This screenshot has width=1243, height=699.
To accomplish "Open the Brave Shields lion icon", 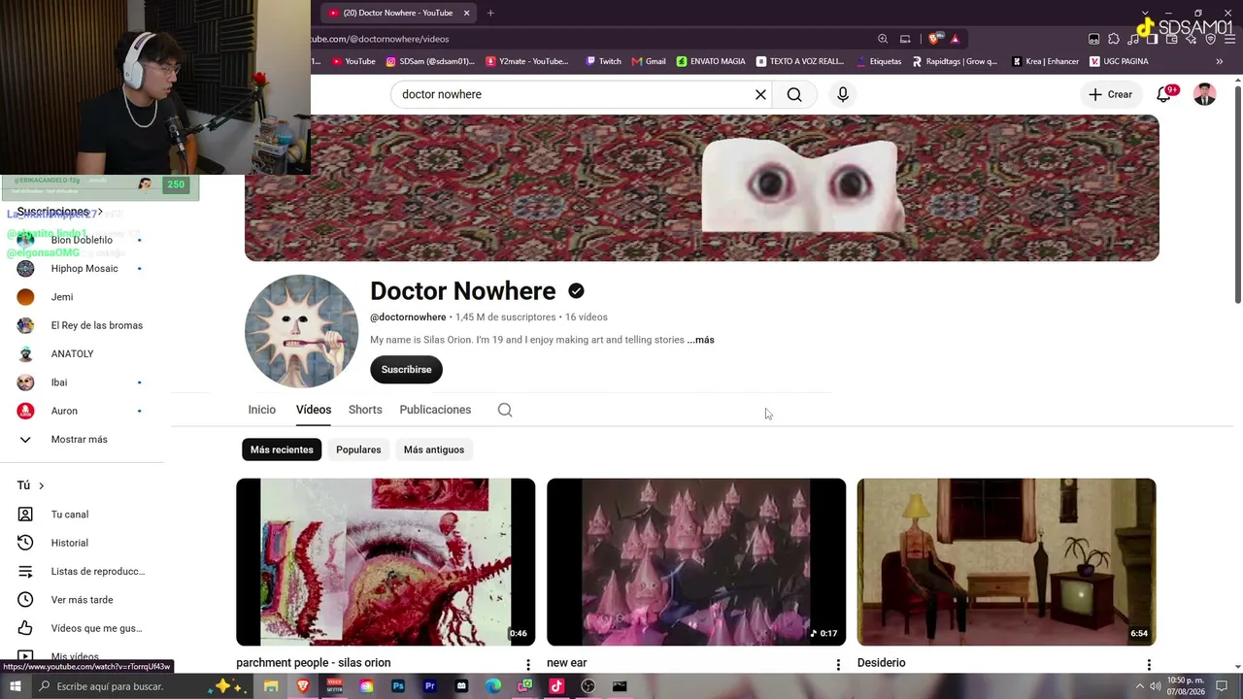I will 934,39.
